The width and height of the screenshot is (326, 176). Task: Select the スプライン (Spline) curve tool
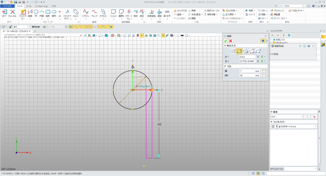pos(85,12)
